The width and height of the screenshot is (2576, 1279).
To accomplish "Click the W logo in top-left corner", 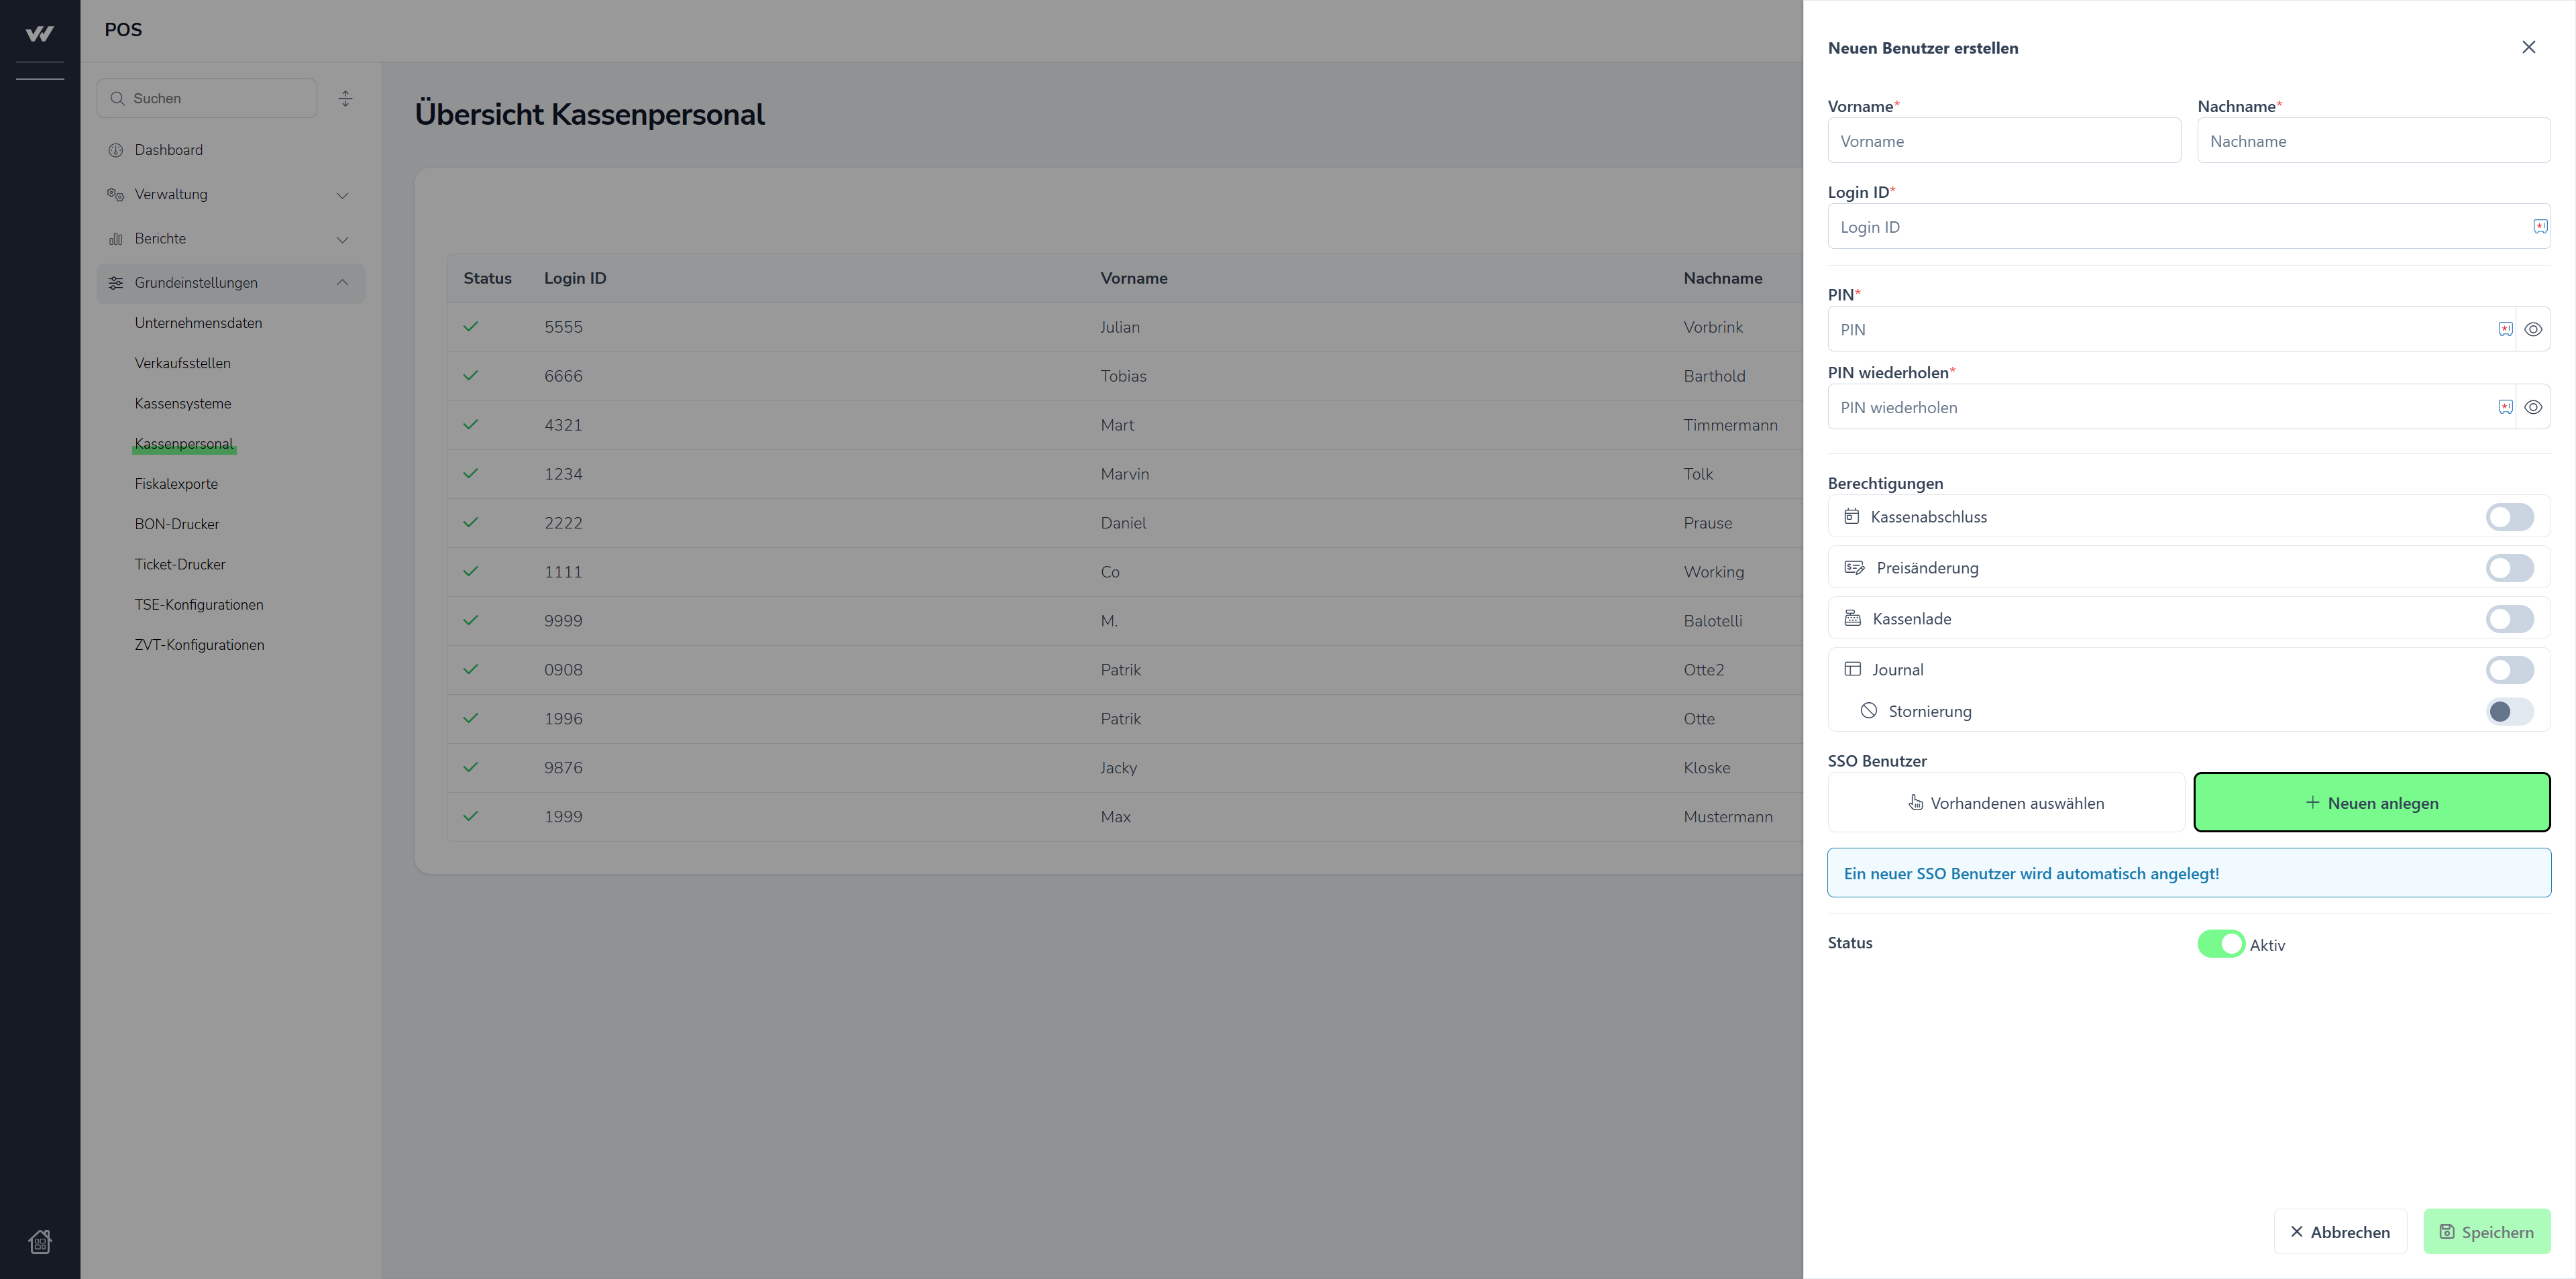I will tap(40, 33).
